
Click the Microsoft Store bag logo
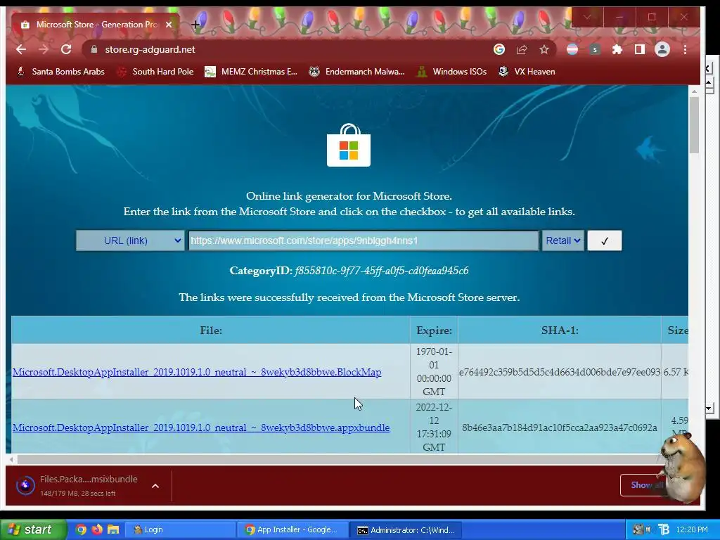pyautogui.click(x=349, y=145)
